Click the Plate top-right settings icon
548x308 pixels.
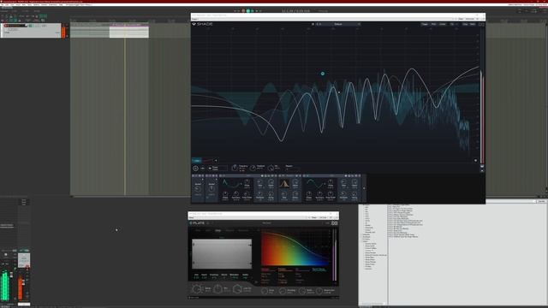pyautogui.click(x=335, y=222)
